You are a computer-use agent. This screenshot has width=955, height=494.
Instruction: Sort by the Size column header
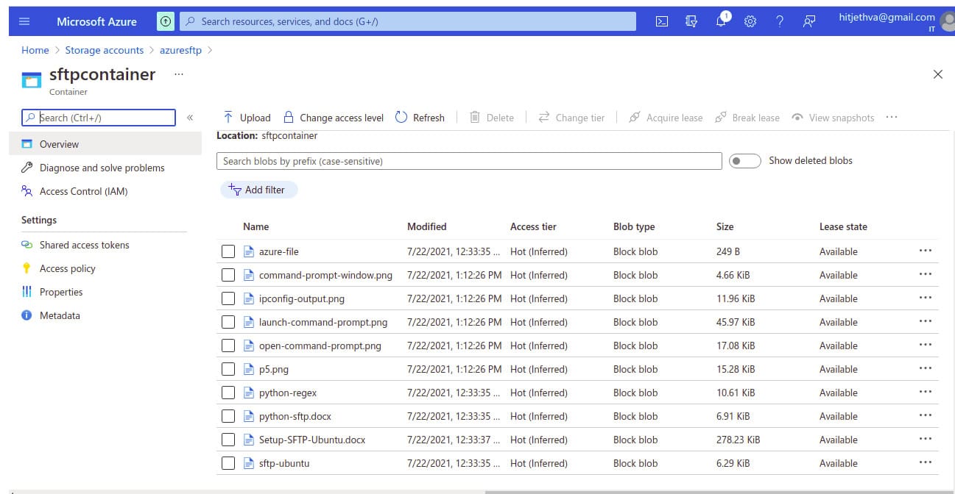coord(725,226)
